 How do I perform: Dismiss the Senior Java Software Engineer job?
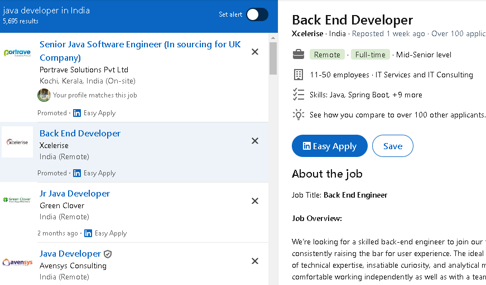click(255, 52)
